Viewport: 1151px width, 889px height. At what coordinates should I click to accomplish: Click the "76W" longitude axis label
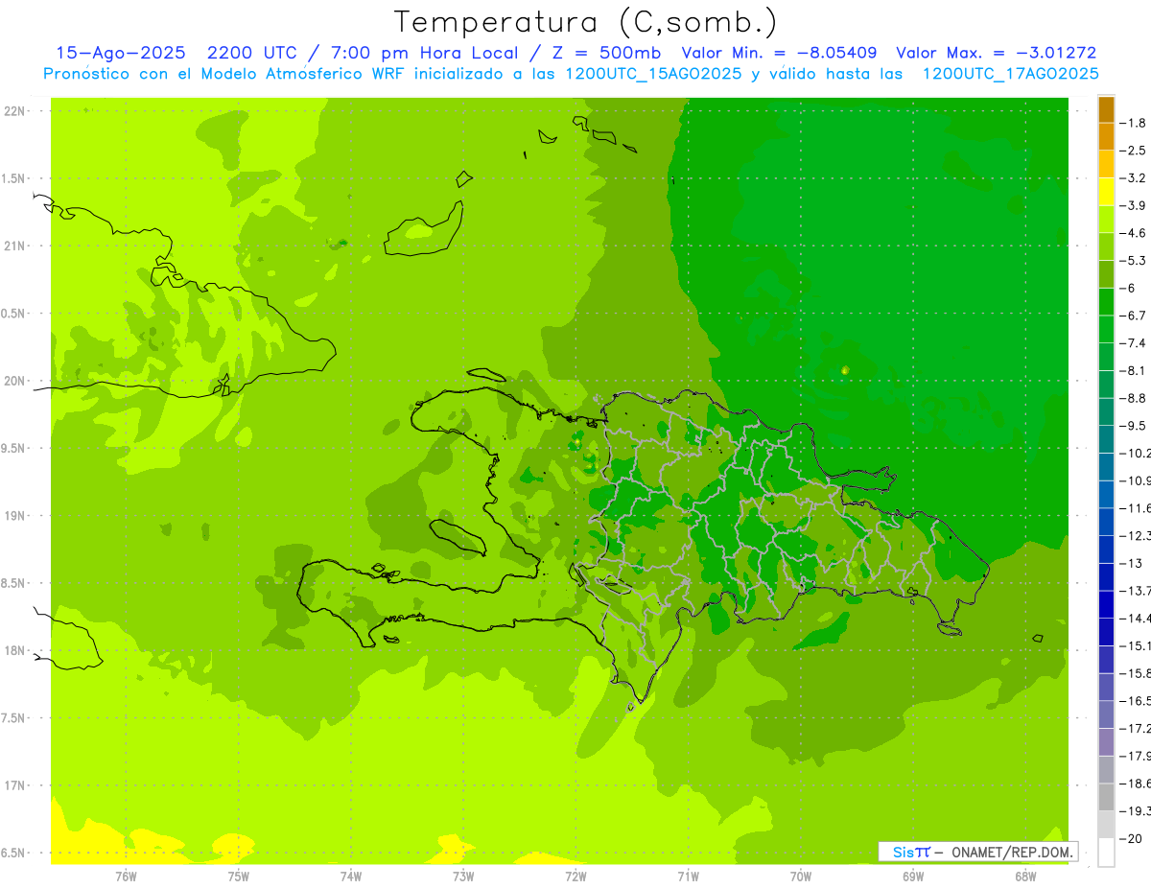tap(126, 876)
